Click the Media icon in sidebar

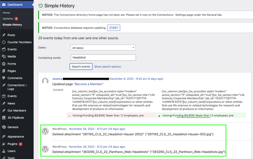click(4, 56)
